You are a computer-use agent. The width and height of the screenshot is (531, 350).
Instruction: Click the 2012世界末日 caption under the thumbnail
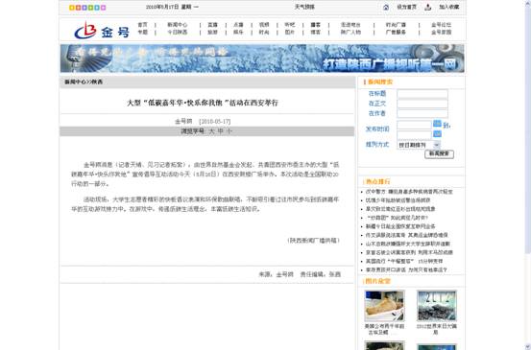click(437, 329)
